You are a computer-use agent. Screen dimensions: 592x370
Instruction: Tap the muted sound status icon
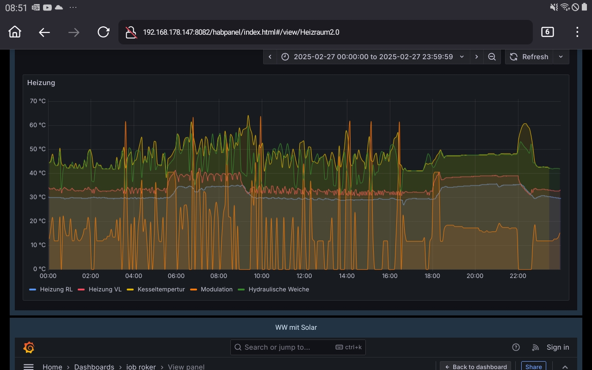[554, 7]
